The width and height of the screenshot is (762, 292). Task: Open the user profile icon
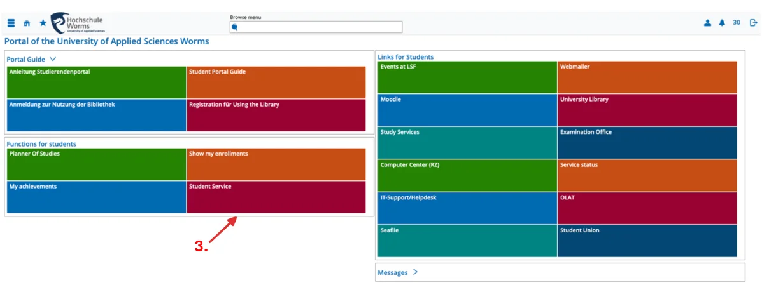click(707, 23)
